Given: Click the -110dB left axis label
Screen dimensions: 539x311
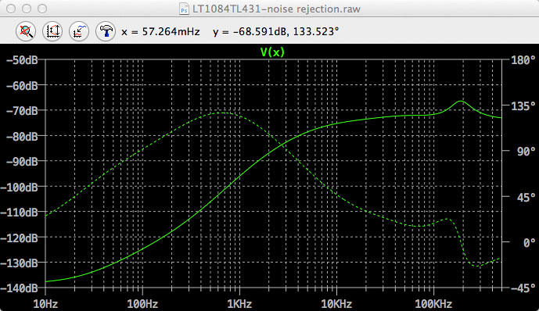Looking at the screenshot, I should pos(20,213).
